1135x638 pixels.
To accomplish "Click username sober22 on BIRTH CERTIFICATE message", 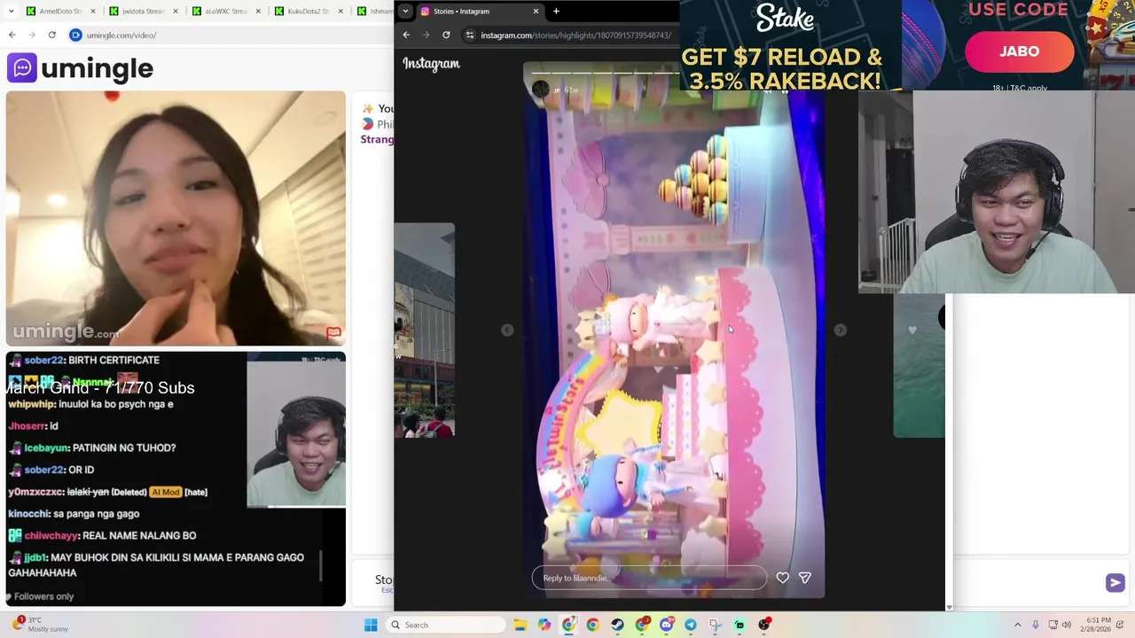I will (x=44, y=360).
